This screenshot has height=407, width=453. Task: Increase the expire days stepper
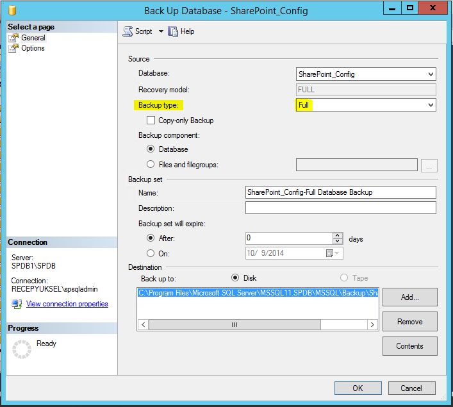pos(338,235)
